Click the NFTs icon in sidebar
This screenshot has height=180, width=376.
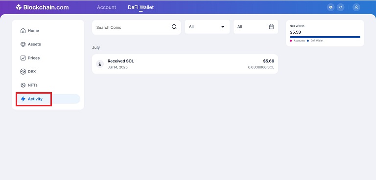(x=23, y=85)
